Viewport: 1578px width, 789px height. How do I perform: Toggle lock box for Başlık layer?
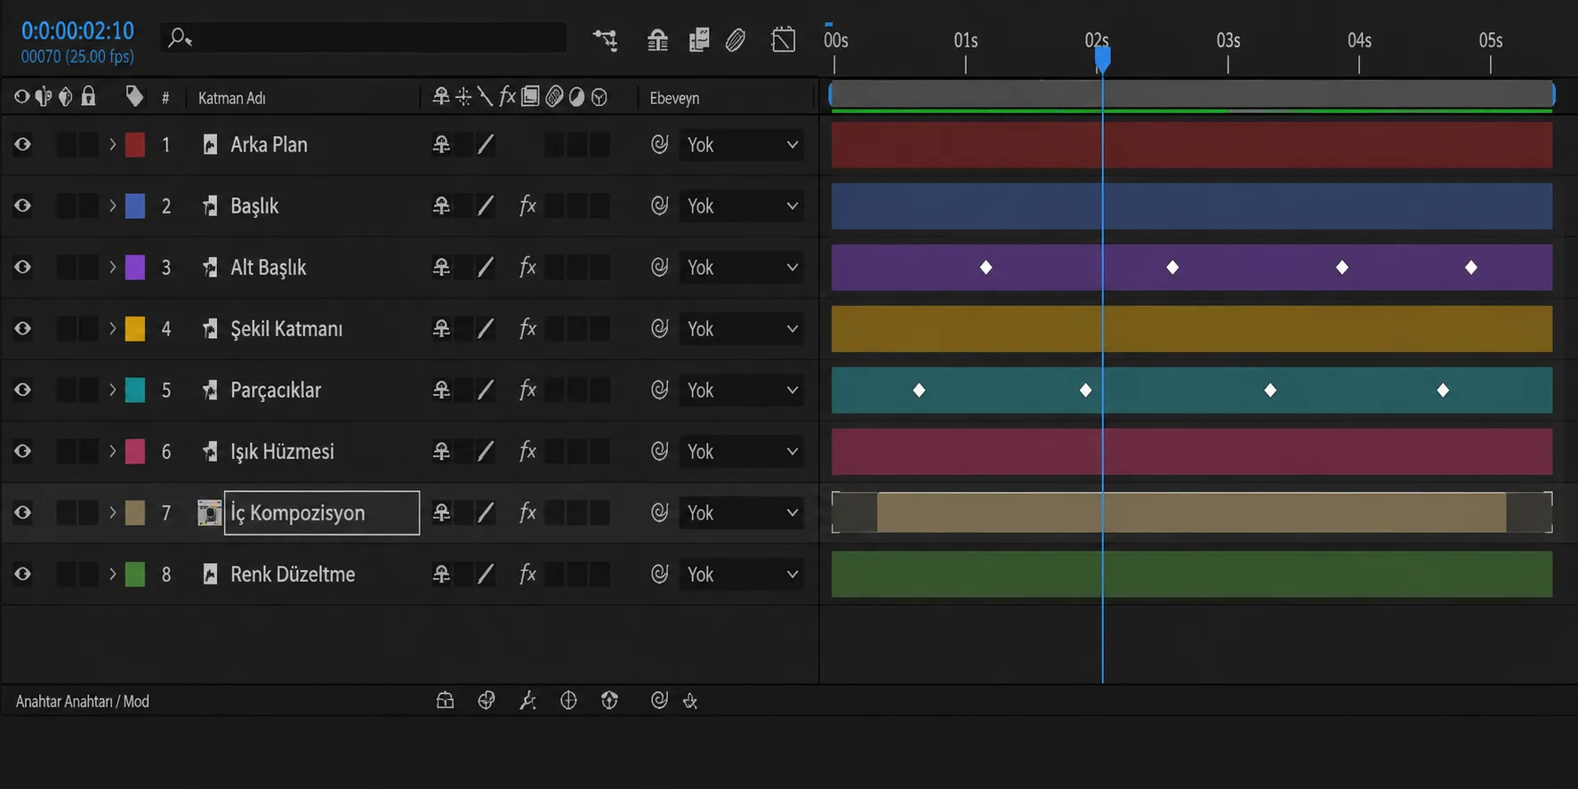[x=88, y=205]
